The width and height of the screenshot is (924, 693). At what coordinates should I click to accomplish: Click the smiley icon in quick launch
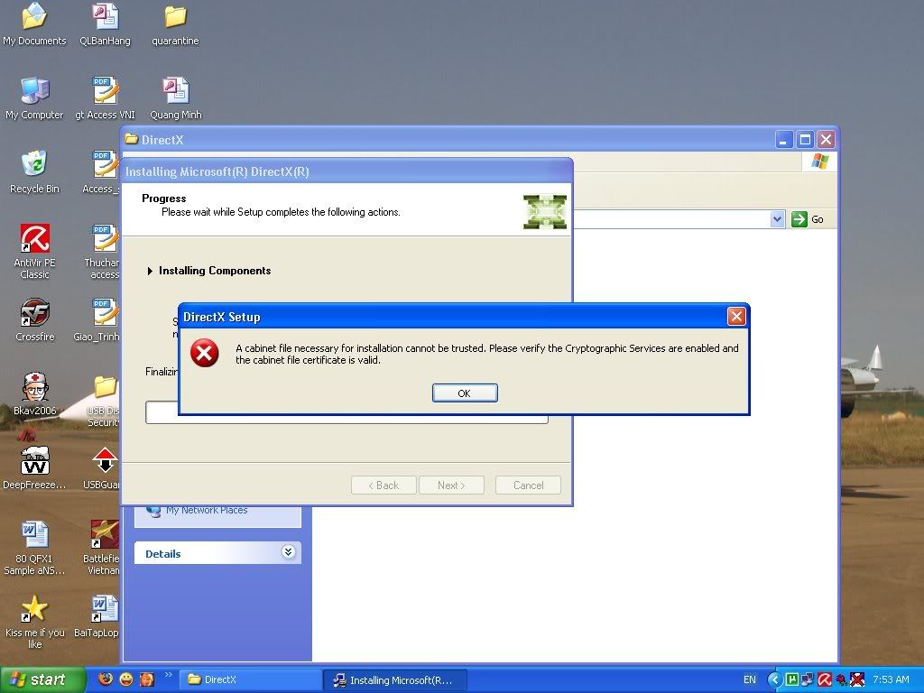(x=126, y=679)
